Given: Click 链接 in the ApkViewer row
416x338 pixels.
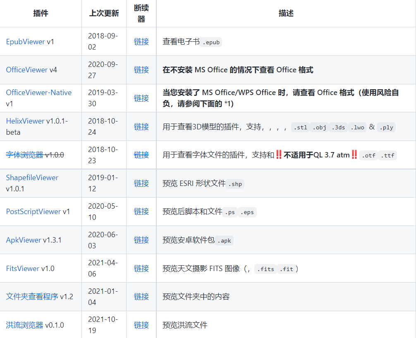Looking at the screenshot, I should pos(141,240).
